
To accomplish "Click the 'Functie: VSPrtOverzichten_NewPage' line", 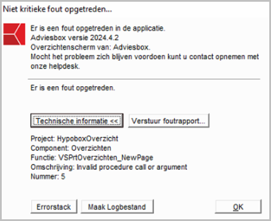I will pyautogui.click(x=92, y=157).
